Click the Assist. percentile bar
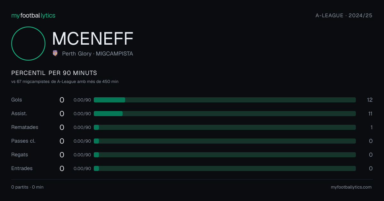Viewport: 384px width, 201px height. pyautogui.click(x=225, y=114)
